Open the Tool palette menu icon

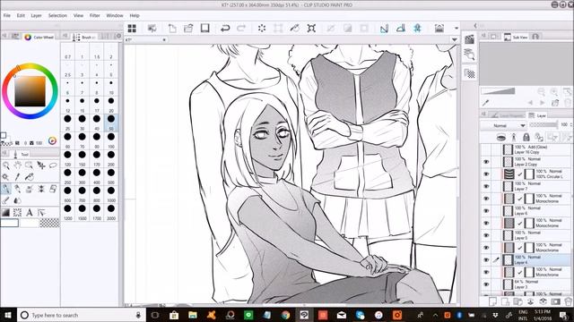pos(4,153)
